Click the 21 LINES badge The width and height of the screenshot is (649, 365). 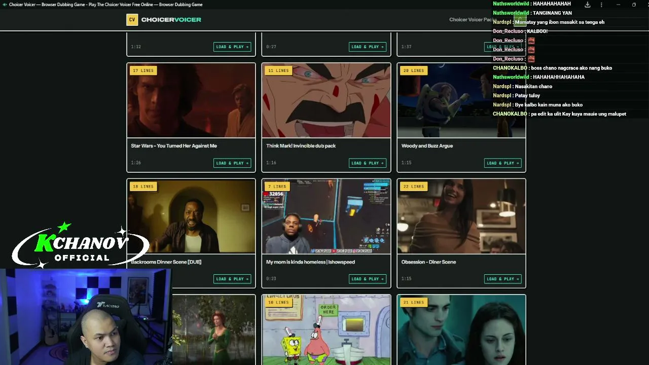point(414,303)
